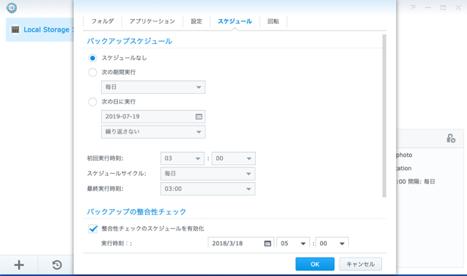Image resolution: width=467 pixels, height=276 pixels.
Task: Open the 初回実行時刻 hour dropdown 03
Action: (183, 159)
